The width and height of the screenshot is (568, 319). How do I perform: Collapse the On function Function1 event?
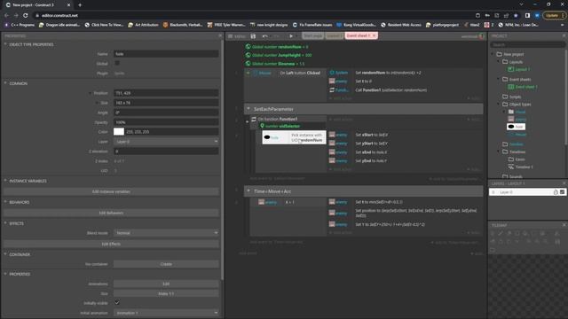[248, 121]
